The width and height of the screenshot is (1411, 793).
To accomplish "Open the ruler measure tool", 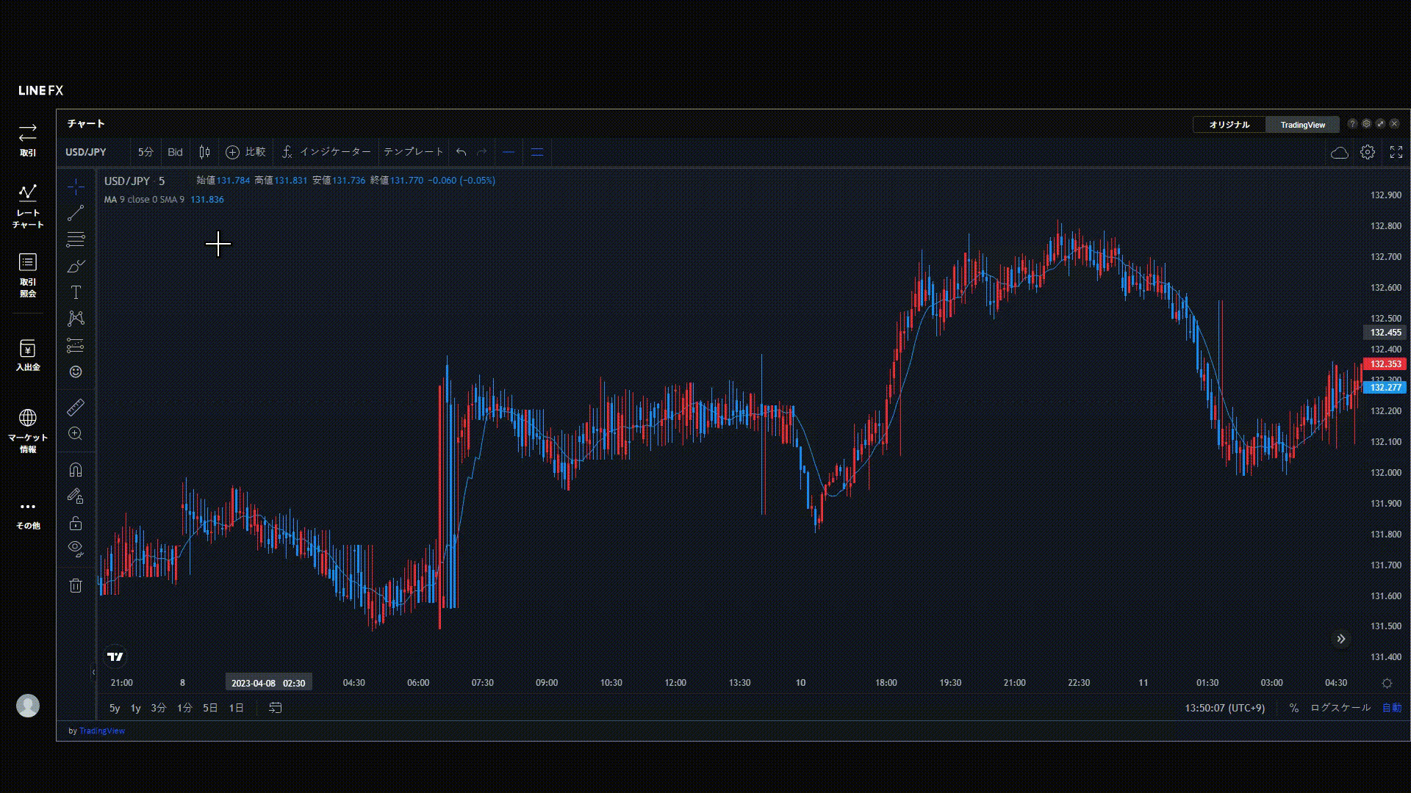I will pos(76,407).
